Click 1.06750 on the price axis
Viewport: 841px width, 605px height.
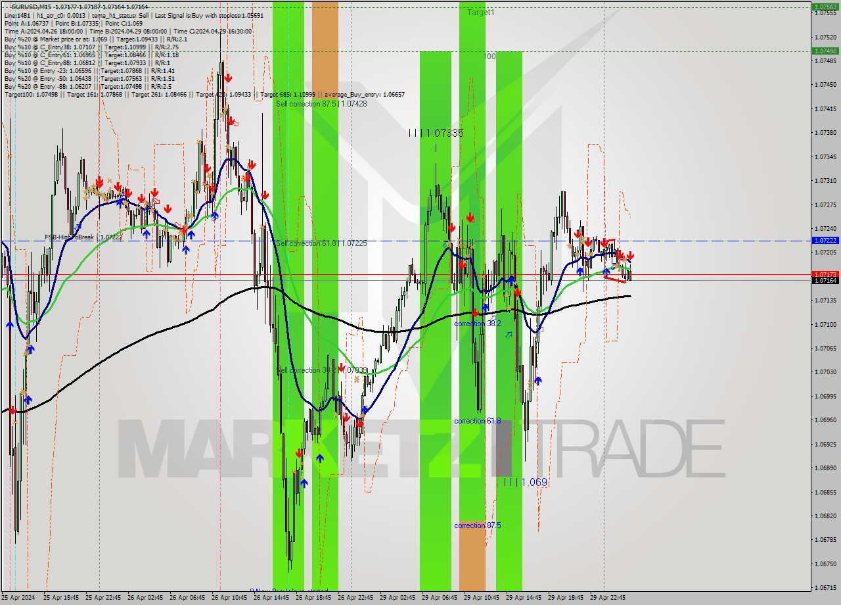(x=825, y=564)
